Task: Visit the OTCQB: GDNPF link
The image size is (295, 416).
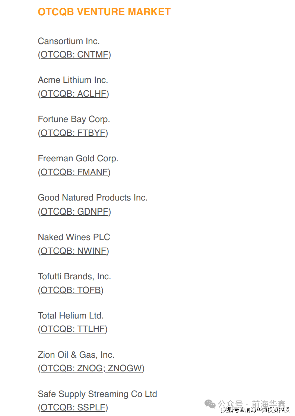Action: click(74, 212)
